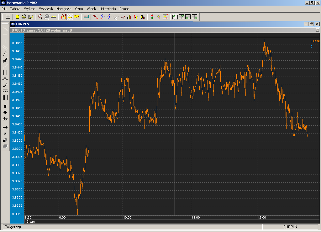Pick the up arrow marker tool
This screenshot has height=232, width=321.
click(5, 106)
